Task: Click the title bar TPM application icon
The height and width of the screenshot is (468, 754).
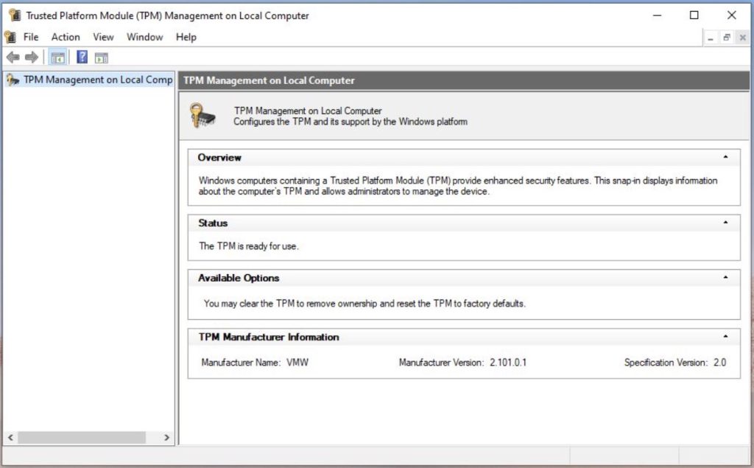Action: tap(13, 15)
